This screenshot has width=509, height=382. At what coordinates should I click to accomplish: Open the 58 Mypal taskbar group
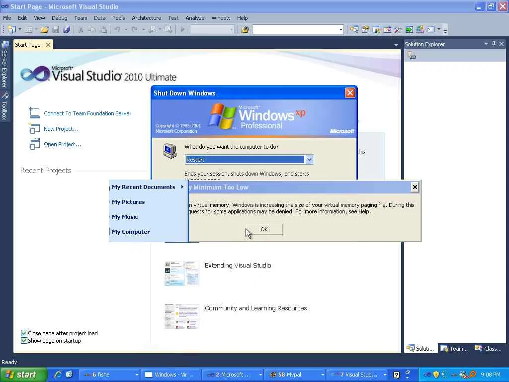click(296, 375)
